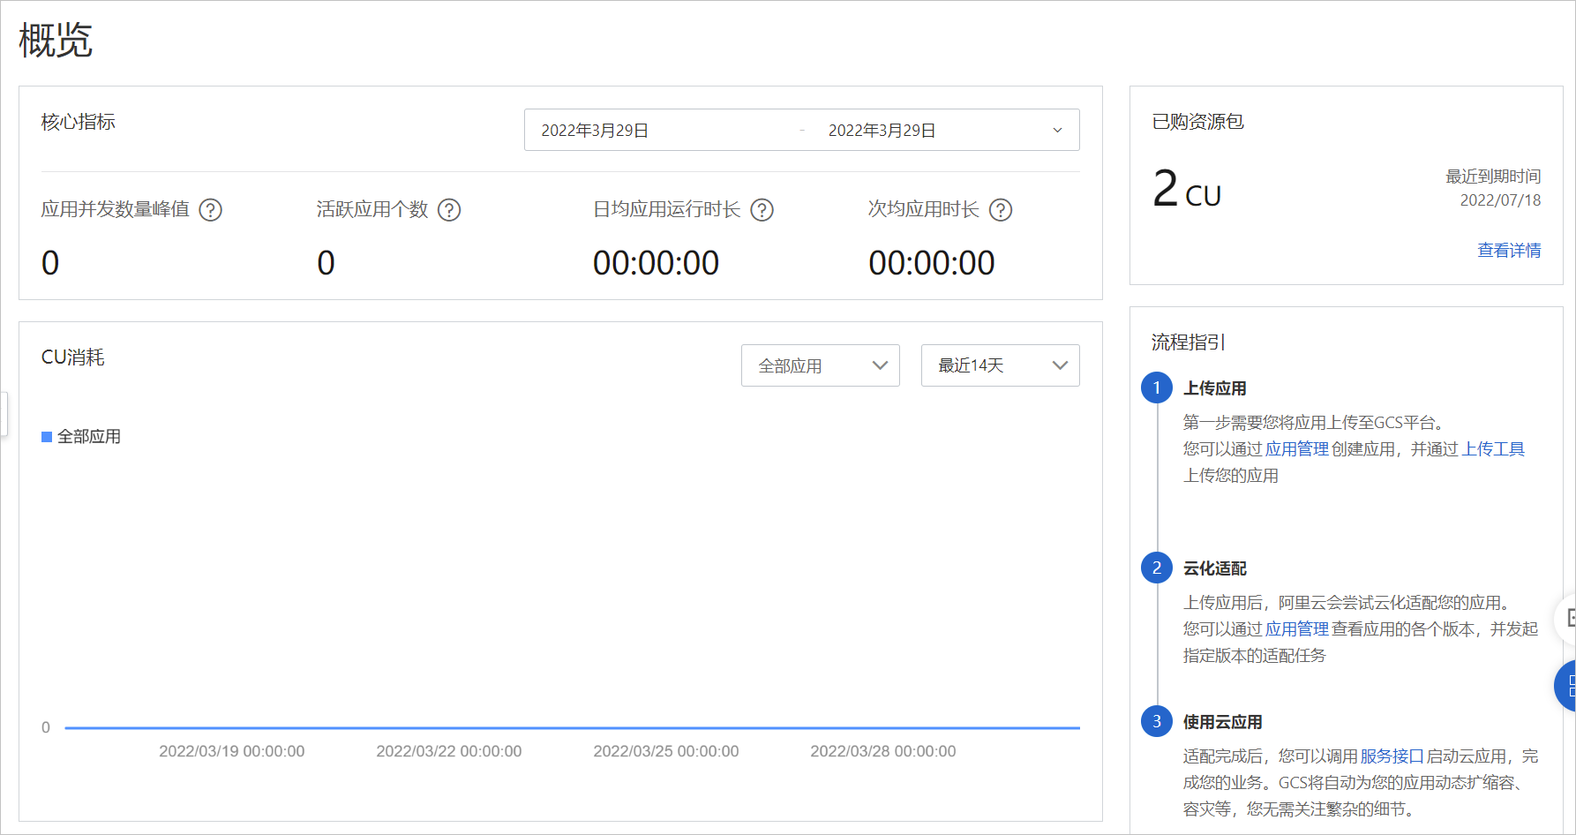The image size is (1576, 835).
Task: Click the 概览 page title
Action: (x=56, y=41)
